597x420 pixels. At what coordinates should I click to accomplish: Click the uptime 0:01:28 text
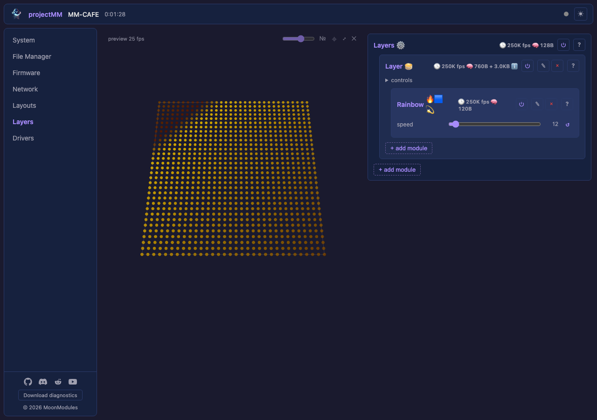coord(115,14)
